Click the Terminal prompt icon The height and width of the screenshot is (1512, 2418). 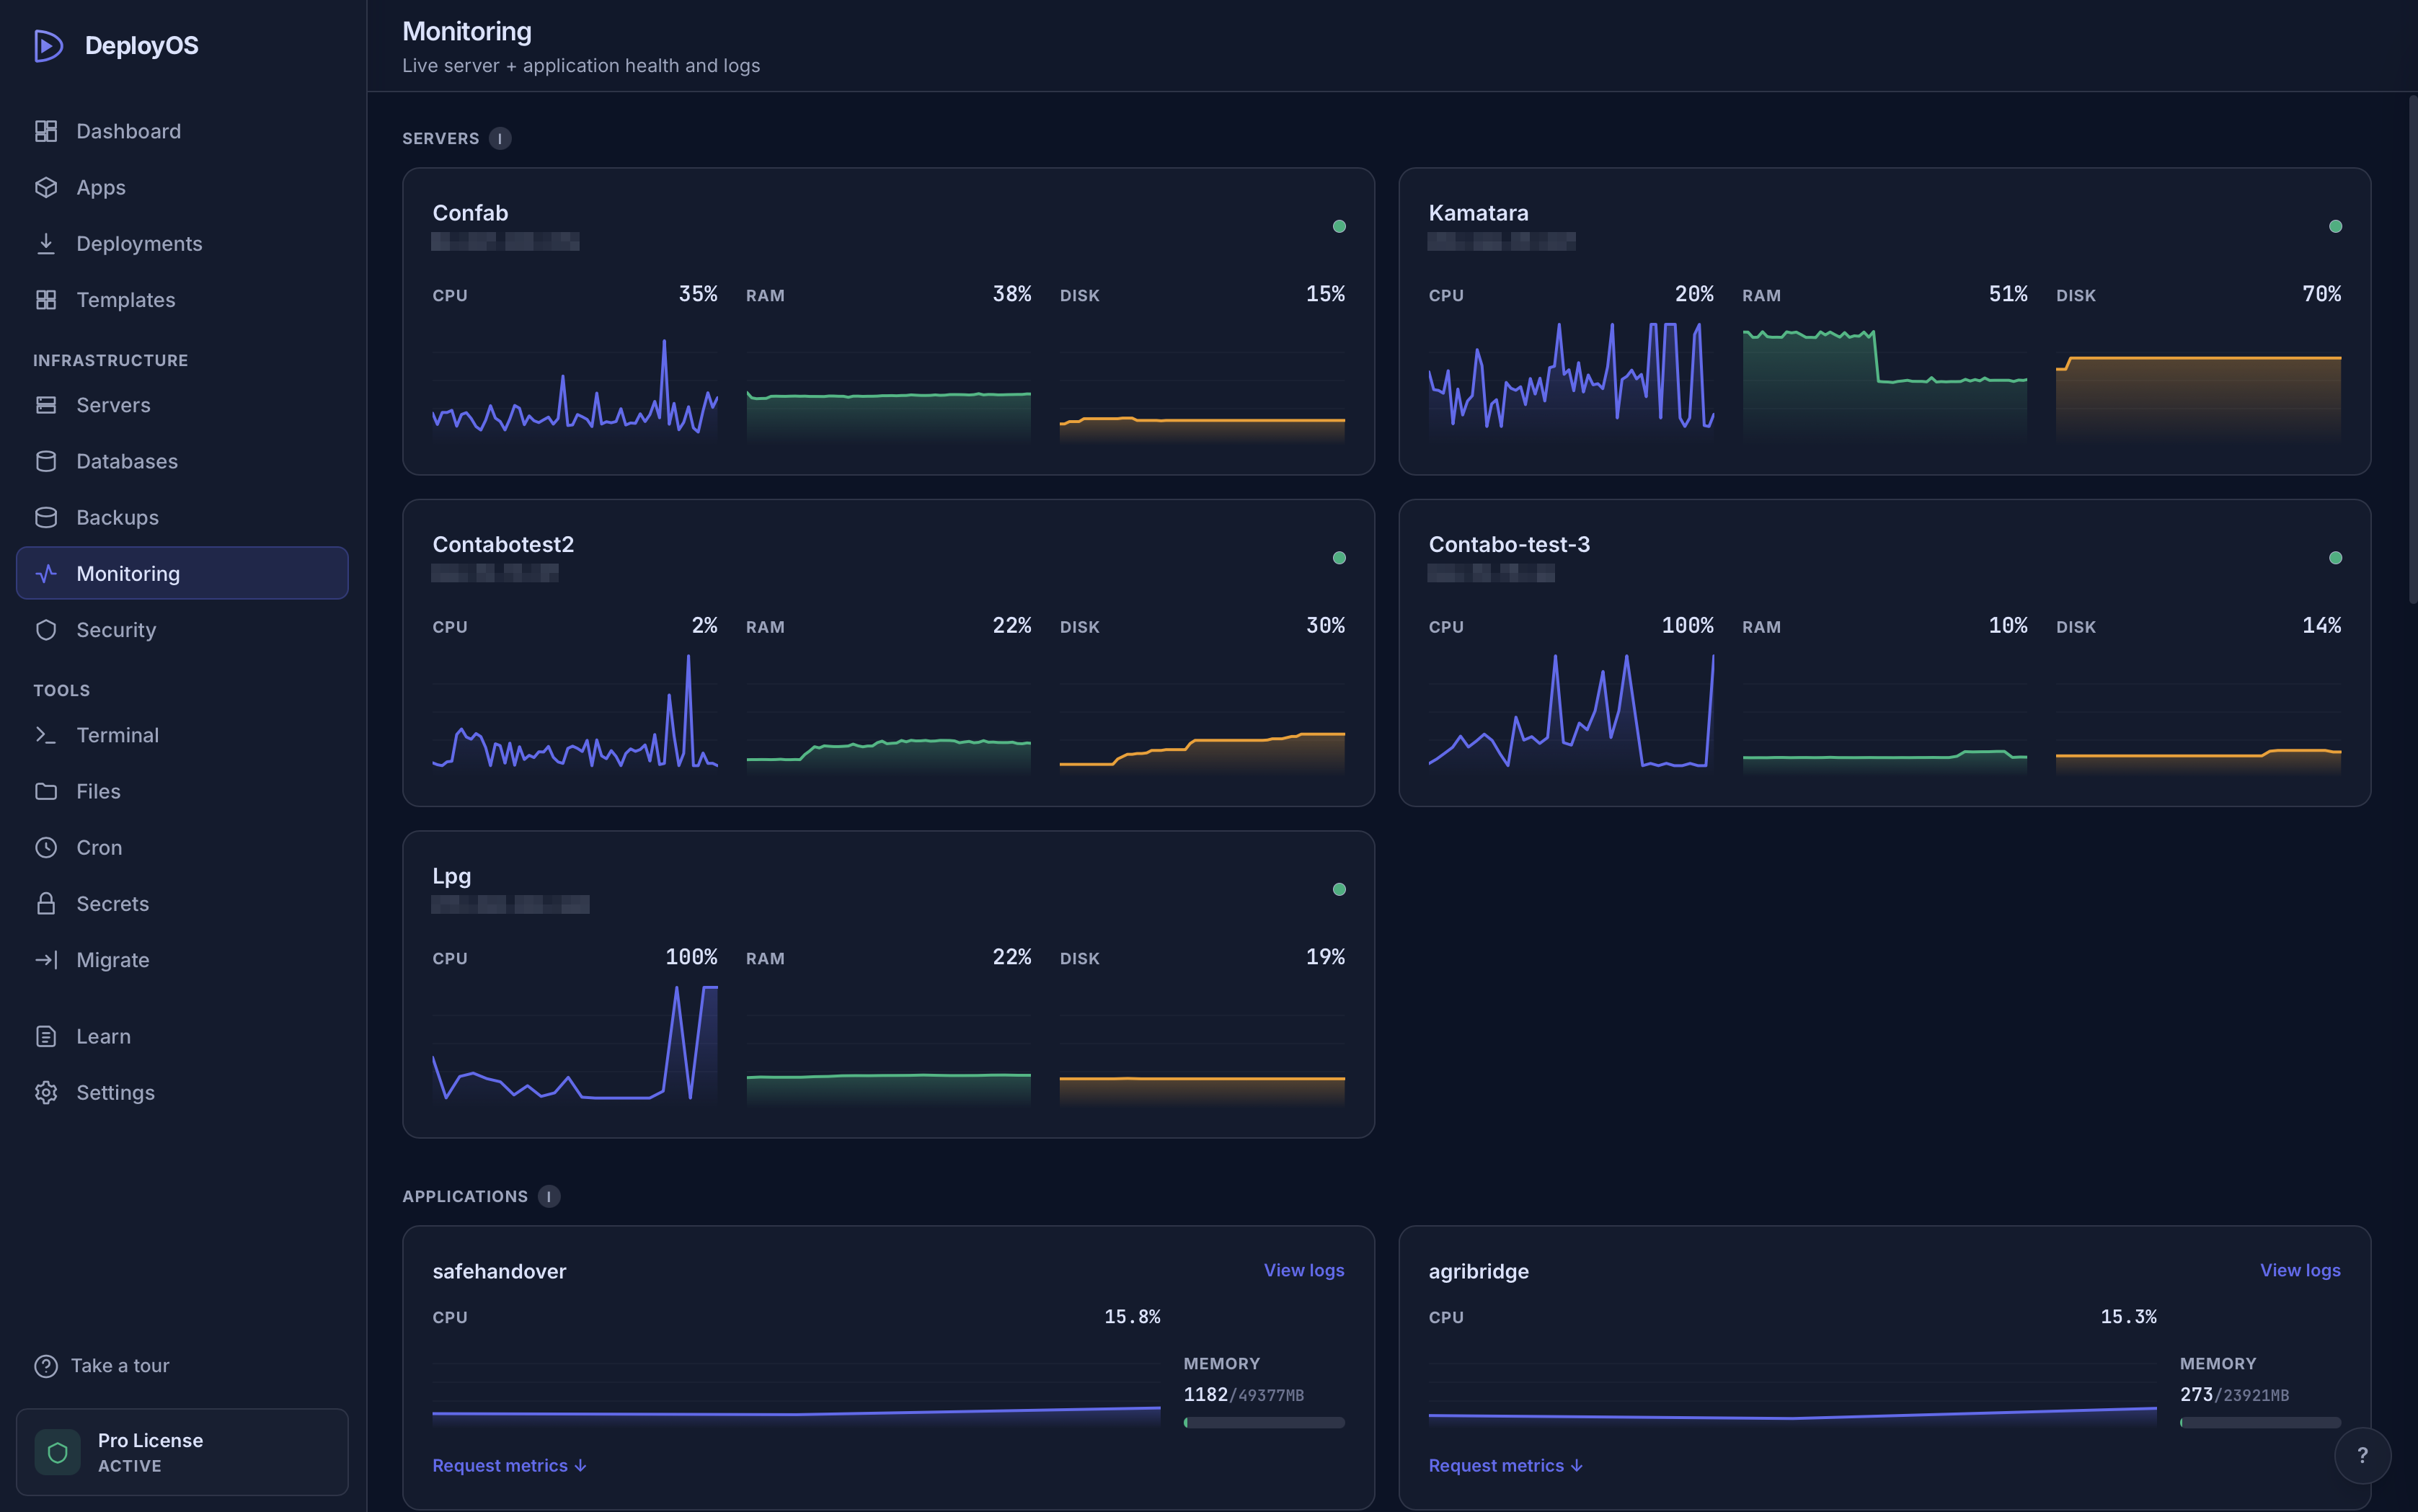point(46,735)
